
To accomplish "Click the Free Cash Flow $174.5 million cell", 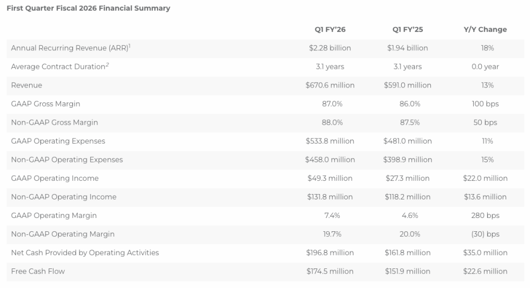I will (x=330, y=271).
